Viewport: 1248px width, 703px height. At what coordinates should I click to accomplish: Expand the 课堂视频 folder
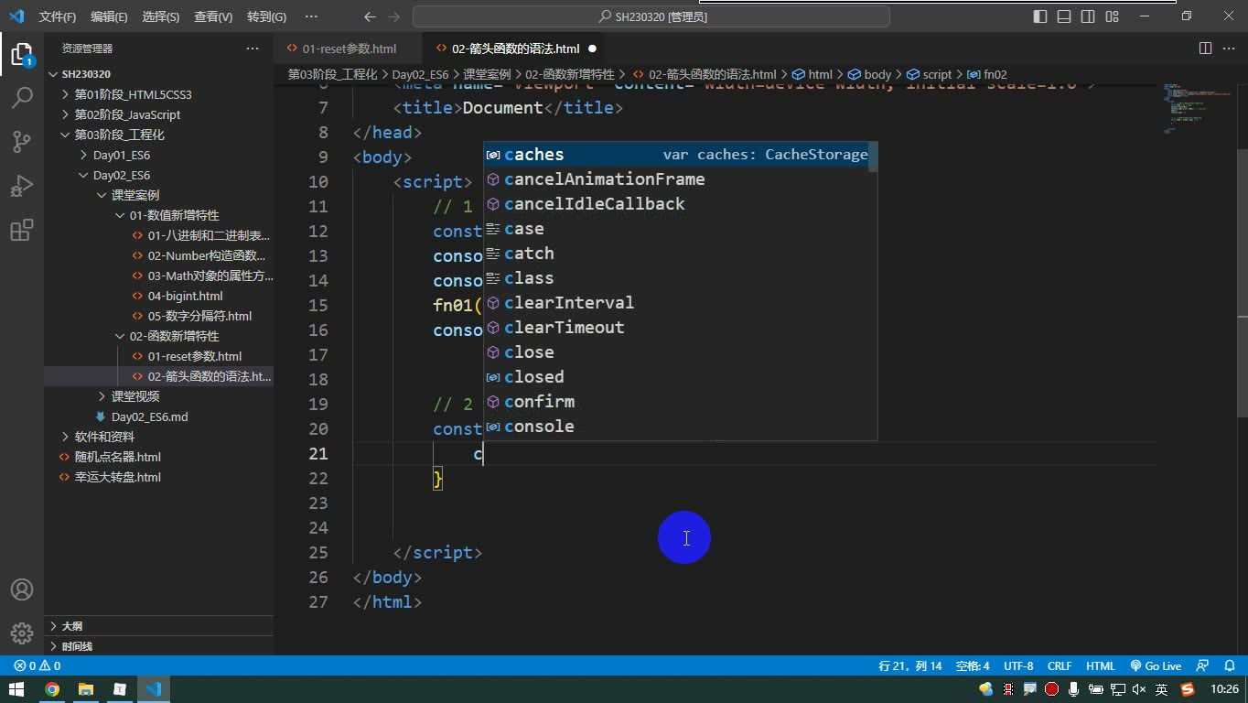point(158,396)
